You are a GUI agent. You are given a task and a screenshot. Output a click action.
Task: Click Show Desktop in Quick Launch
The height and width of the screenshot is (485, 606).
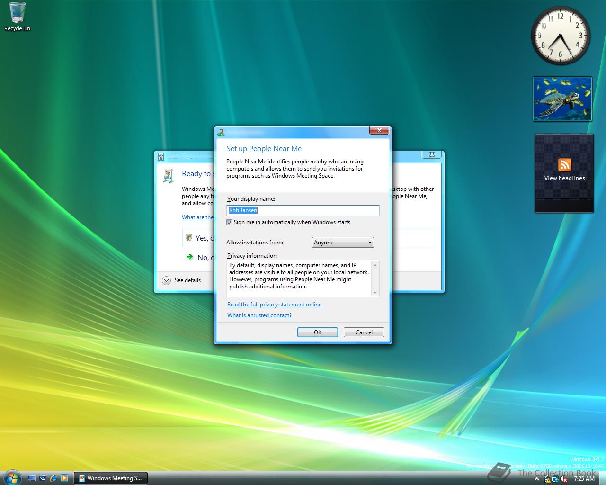tap(32, 478)
